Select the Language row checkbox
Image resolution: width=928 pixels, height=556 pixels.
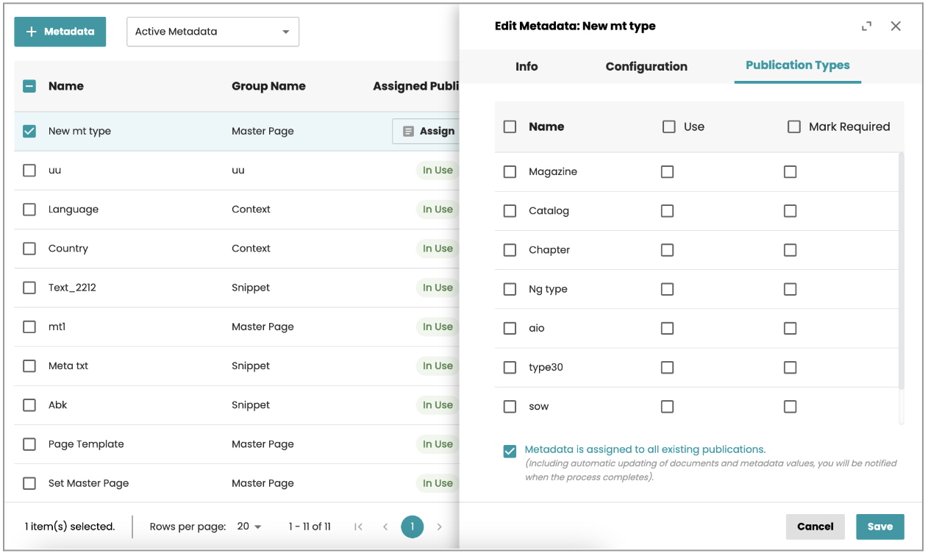[x=29, y=210]
